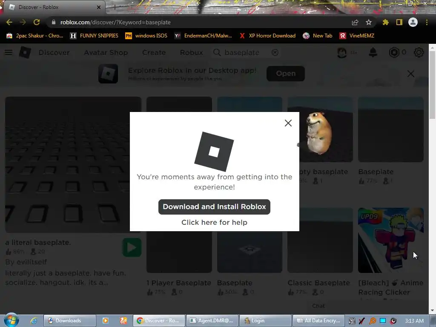Go to Avatar Shop nav item
Viewport: 436px width, 327px height.
coord(106,52)
